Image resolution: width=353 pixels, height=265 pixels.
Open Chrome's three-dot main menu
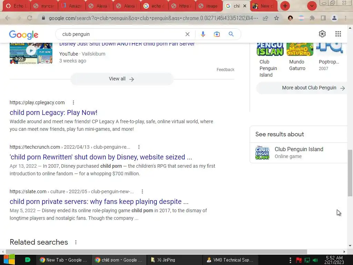point(345,18)
